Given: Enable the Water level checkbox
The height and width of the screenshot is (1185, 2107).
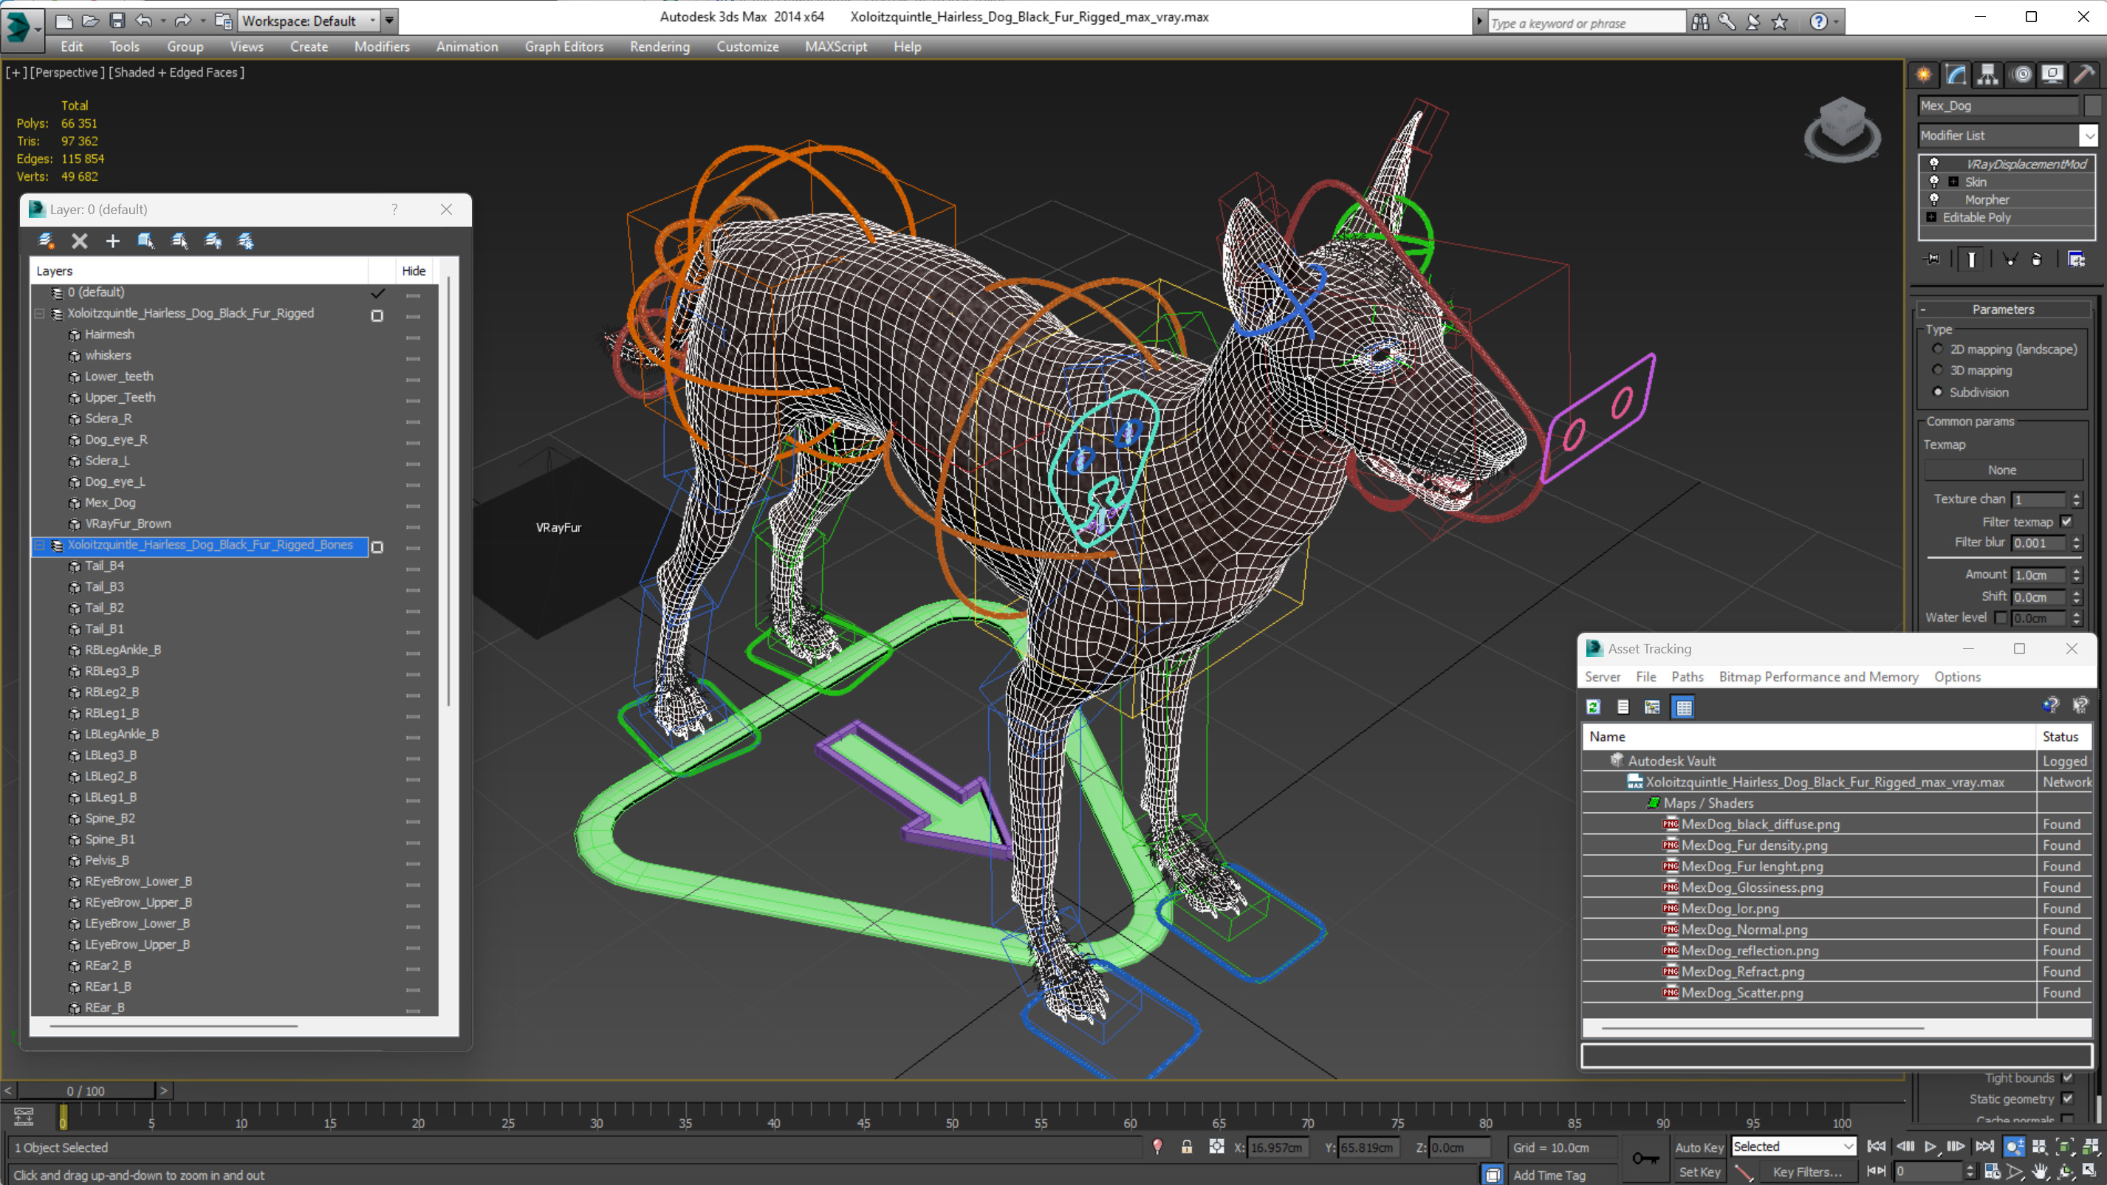Looking at the screenshot, I should pyautogui.click(x=2001, y=617).
